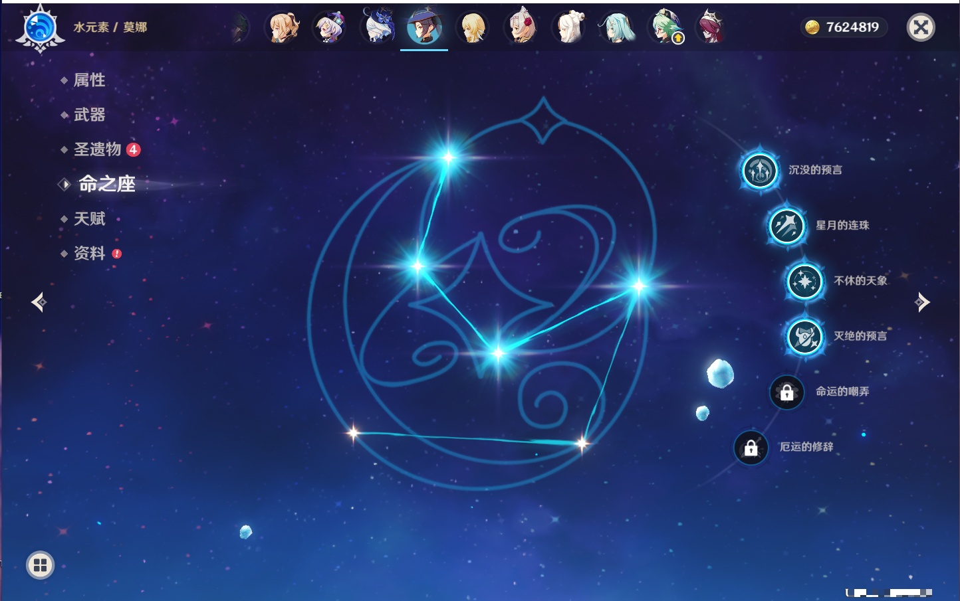Image resolution: width=960 pixels, height=601 pixels.
Task: Click the glowing star left of the center diamond
Action: (418, 266)
